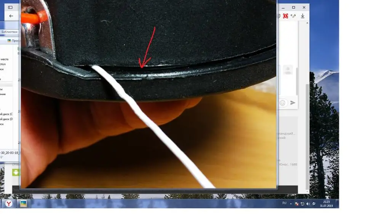The width and height of the screenshot is (381, 214).
Task: Switch input language via RU indicator
Action: coord(284,203)
